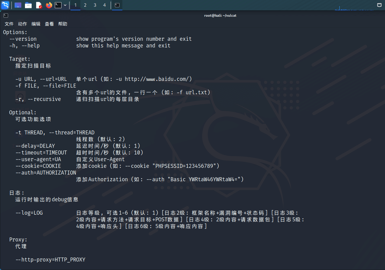Click 'show this help message and exit'
Image resolution: width=385 pixels, height=270 pixels.
(x=123, y=46)
